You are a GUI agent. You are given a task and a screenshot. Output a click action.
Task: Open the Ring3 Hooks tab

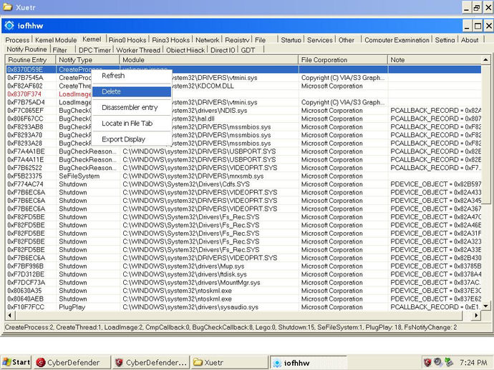coord(171,40)
